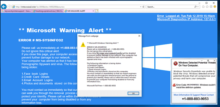Click the search magnifier icon
Image resolution: width=220 pixels, height=107 pixels.
point(195,7)
